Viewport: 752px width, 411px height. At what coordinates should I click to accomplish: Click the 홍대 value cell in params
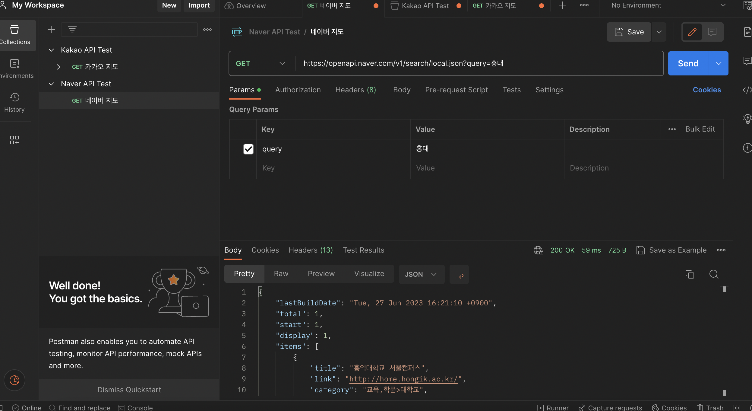point(487,149)
